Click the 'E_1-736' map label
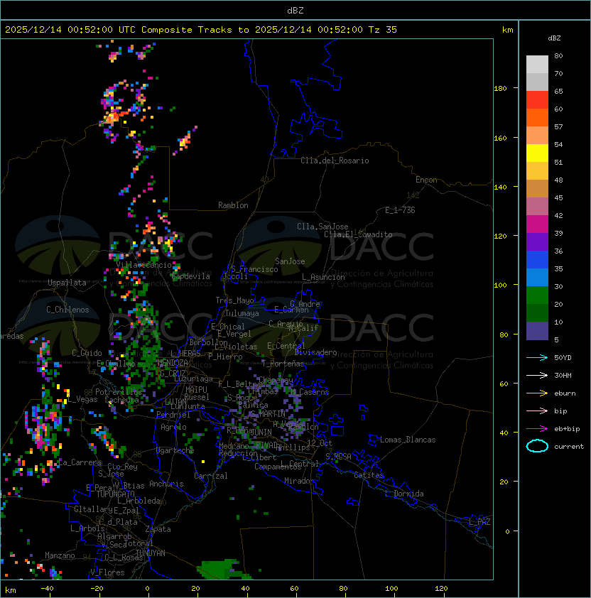The height and width of the screenshot is (598, 591). click(400, 210)
